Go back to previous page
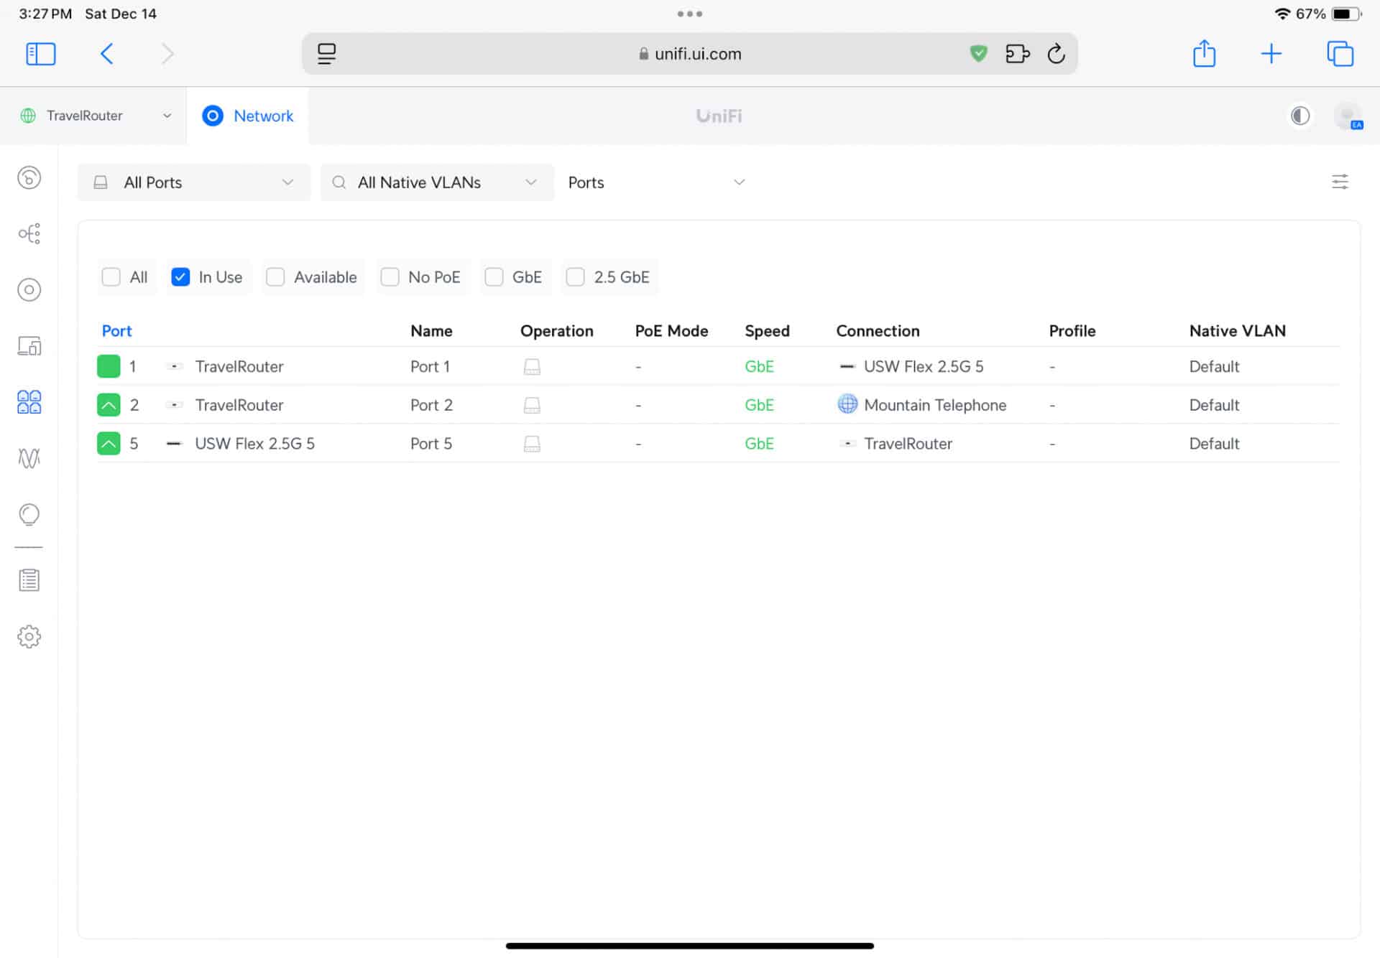1380x958 pixels. 107,54
